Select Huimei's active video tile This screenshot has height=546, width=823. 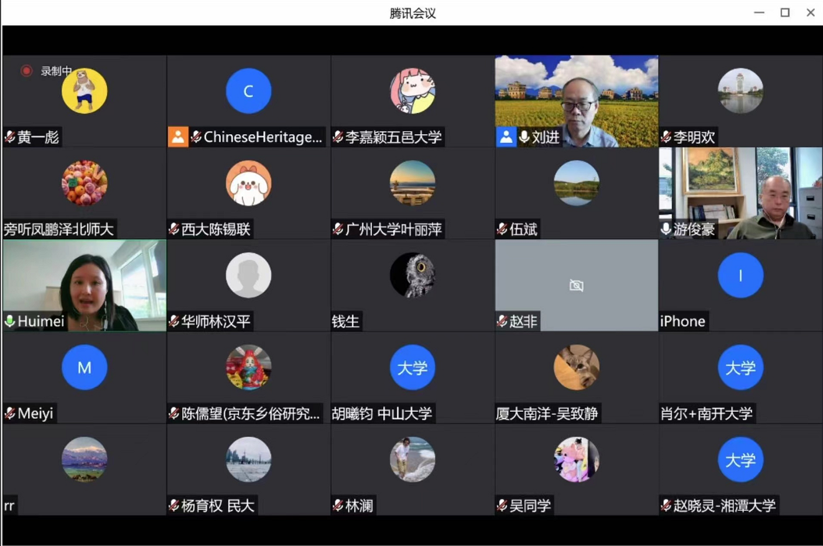tap(85, 280)
